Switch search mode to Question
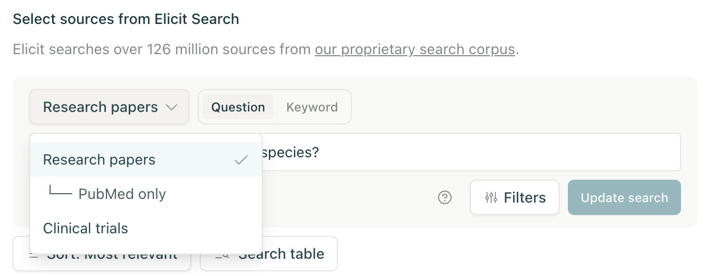The image size is (705, 276). (x=238, y=107)
